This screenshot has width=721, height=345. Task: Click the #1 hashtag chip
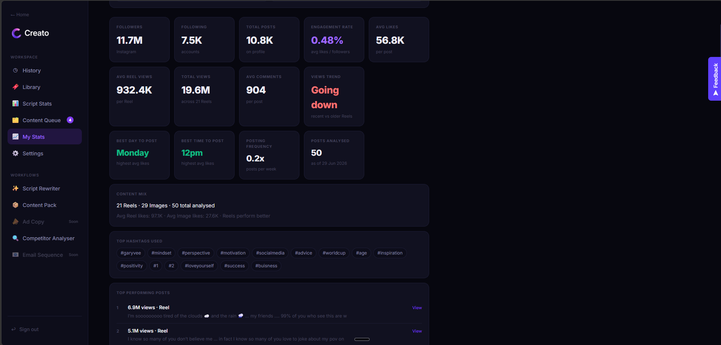(156, 266)
